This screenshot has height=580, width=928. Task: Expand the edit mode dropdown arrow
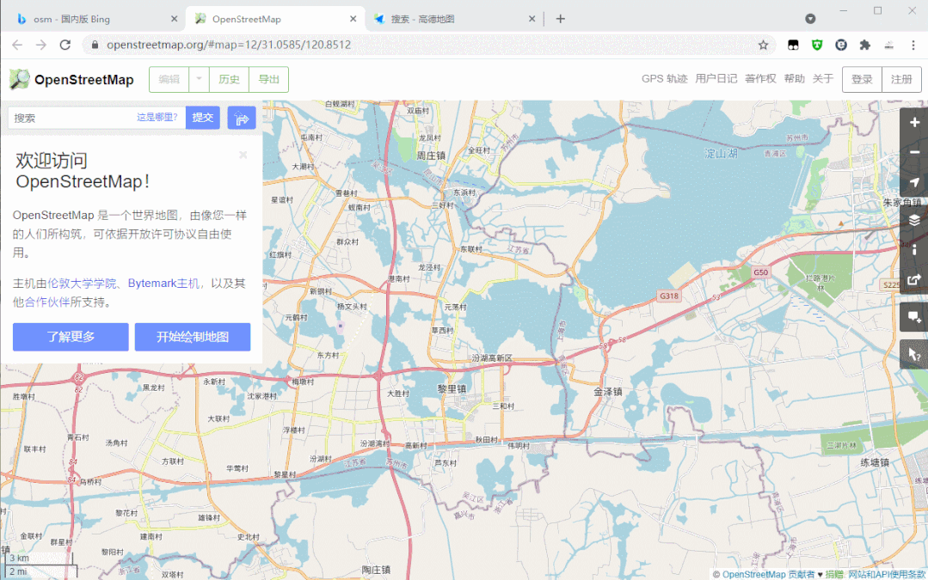point(197,78)
